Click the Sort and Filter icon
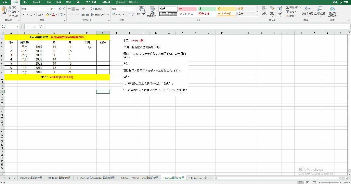The height and width of the screenshot is (184, 351). click(x=307, y=9)
